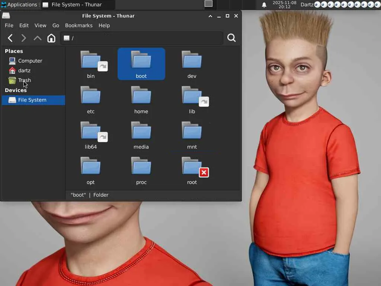Viewport: 381px width, 286px height.
Task: Open the View menu
Action: click(x=40, y=25)
